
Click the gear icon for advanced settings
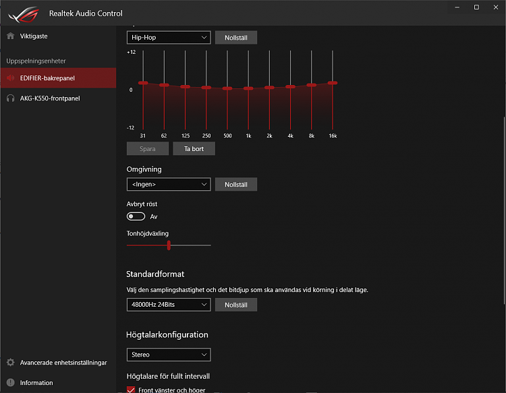pyautogui.click(x=10, y=363)
